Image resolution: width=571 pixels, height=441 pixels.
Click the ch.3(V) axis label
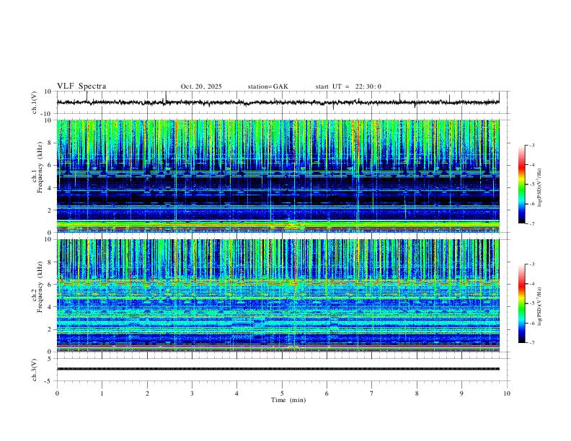click(35, 370)
